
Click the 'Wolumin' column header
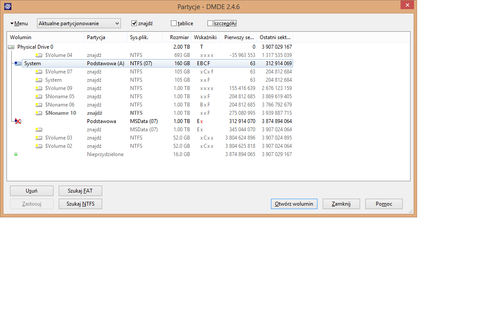click(45, 37)
